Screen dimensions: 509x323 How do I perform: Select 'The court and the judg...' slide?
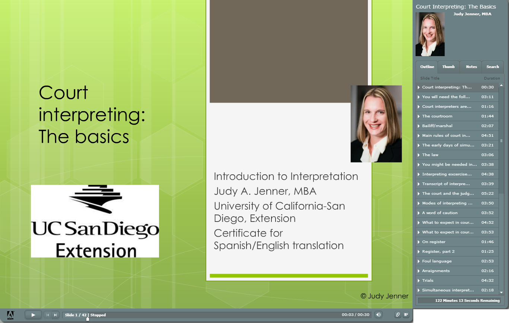(457, 193)
